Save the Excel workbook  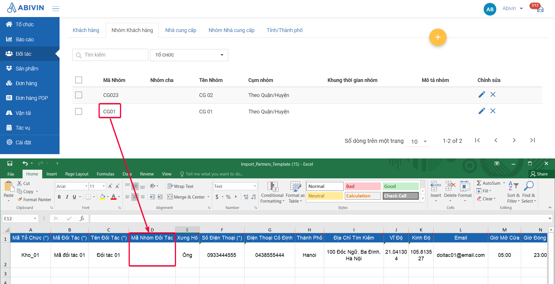click(10, 163)
